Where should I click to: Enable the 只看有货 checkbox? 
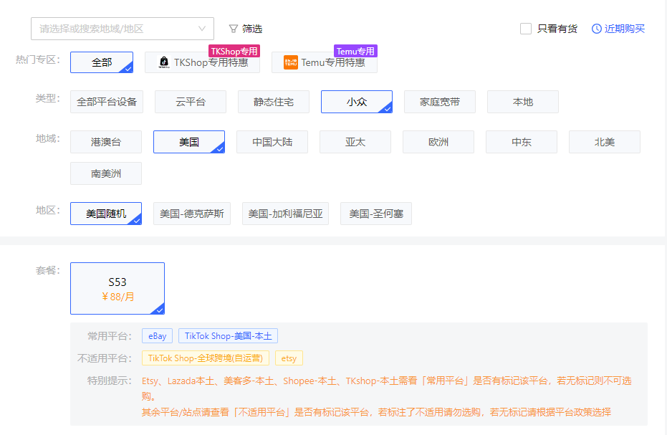[526, 29]
